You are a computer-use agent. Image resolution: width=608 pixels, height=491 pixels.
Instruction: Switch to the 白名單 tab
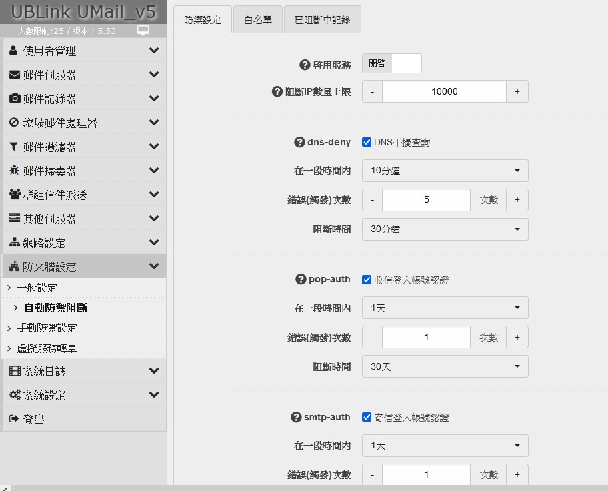(x=258, y=20)
